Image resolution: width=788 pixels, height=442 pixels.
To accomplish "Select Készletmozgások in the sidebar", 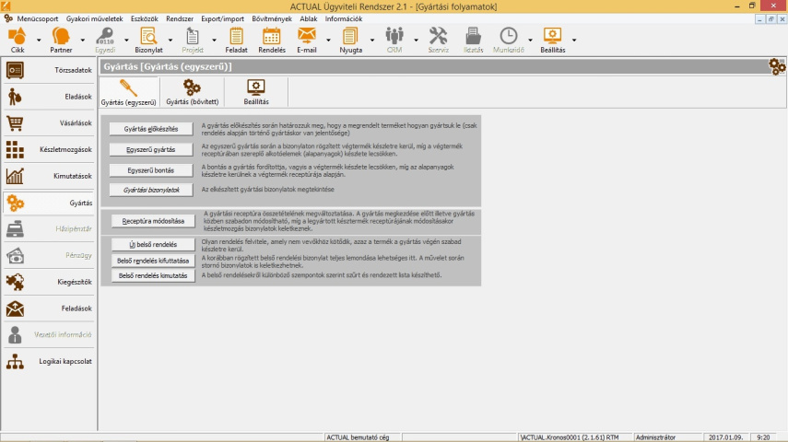I will click(x=48, y=149).
